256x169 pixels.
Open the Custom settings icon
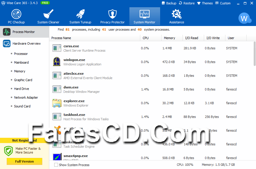pos(217,3)
